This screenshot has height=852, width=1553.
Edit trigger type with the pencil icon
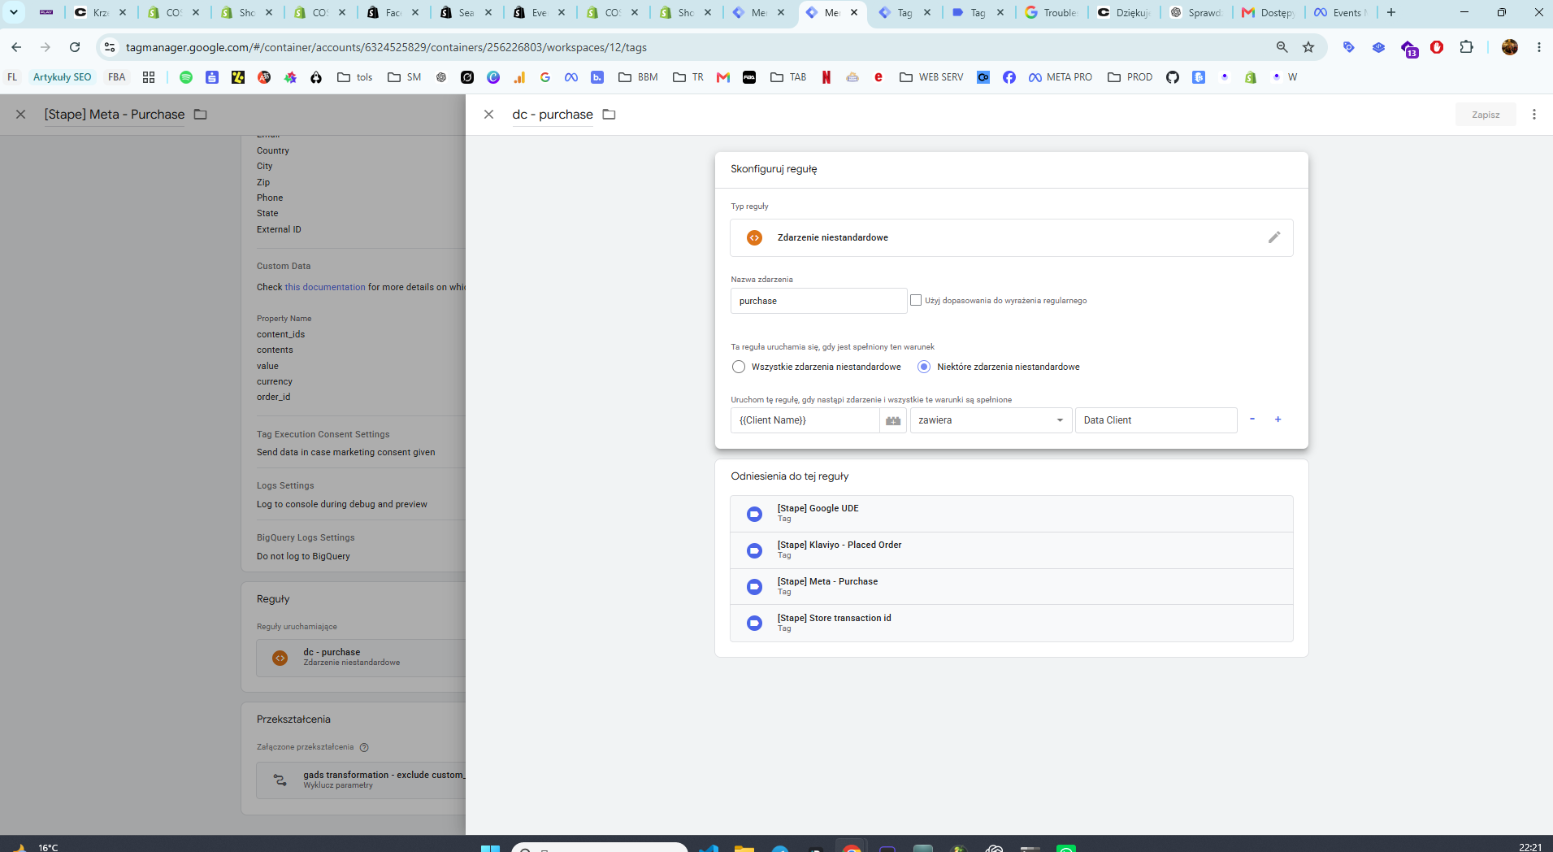pos(1274,237)
